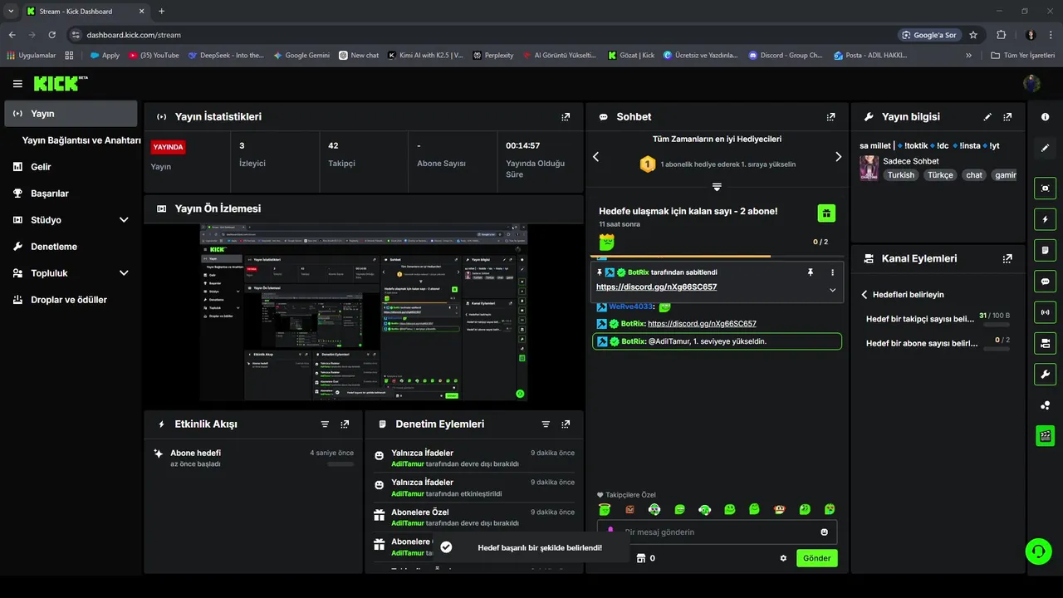Pop out the Yayın bilgisi panel
Viewport: 1063px width, 598px height.
[1007, 117]
